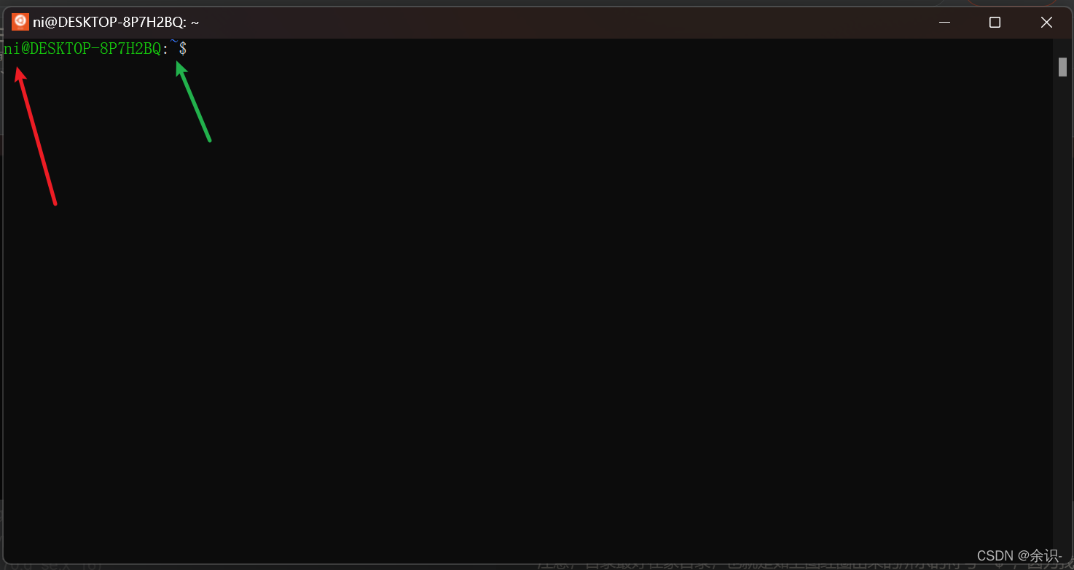Click the dollar sign prompt symbol
The image size is (1074, 570).
183,49
